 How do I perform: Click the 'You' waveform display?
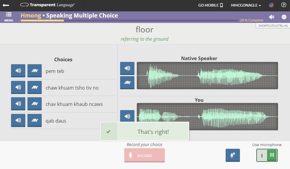coord(207,117)
